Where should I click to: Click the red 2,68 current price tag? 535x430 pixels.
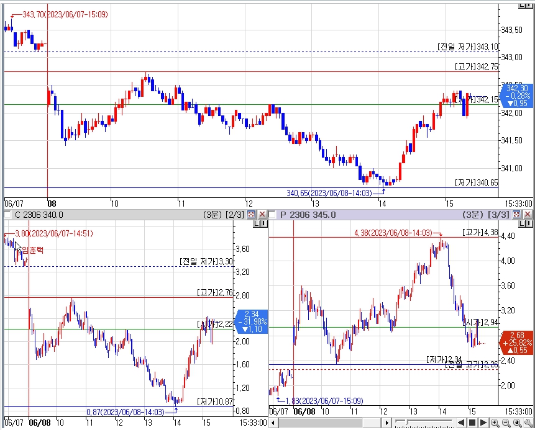(x=517, y=343)
